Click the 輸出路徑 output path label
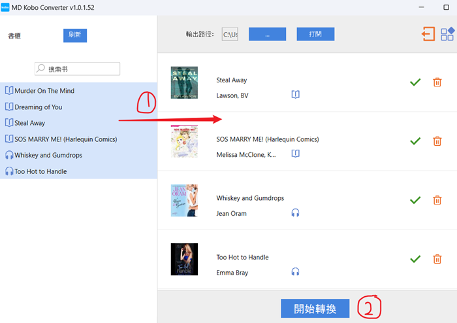The width and height of the screenshot is (457, 323). 200,34
